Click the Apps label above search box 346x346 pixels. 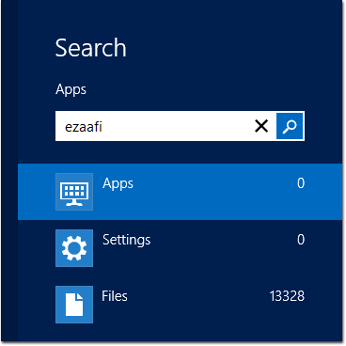pyautogui.click(x=71, y=90)
